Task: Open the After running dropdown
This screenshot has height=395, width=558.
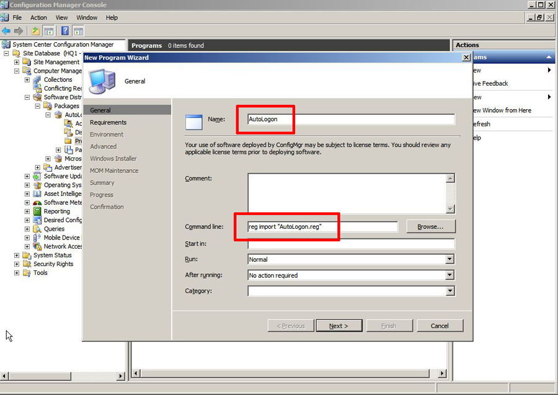Action: coord(450,275)
